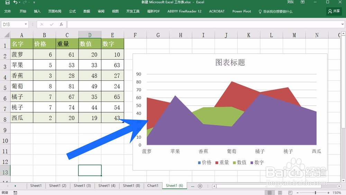Switch to the Sheet1 sheet tab
This screenshot has height=195, width=346.
pos(36,186)
